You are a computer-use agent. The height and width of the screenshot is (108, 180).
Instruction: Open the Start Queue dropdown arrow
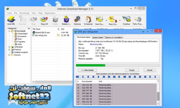click(106, 20)
